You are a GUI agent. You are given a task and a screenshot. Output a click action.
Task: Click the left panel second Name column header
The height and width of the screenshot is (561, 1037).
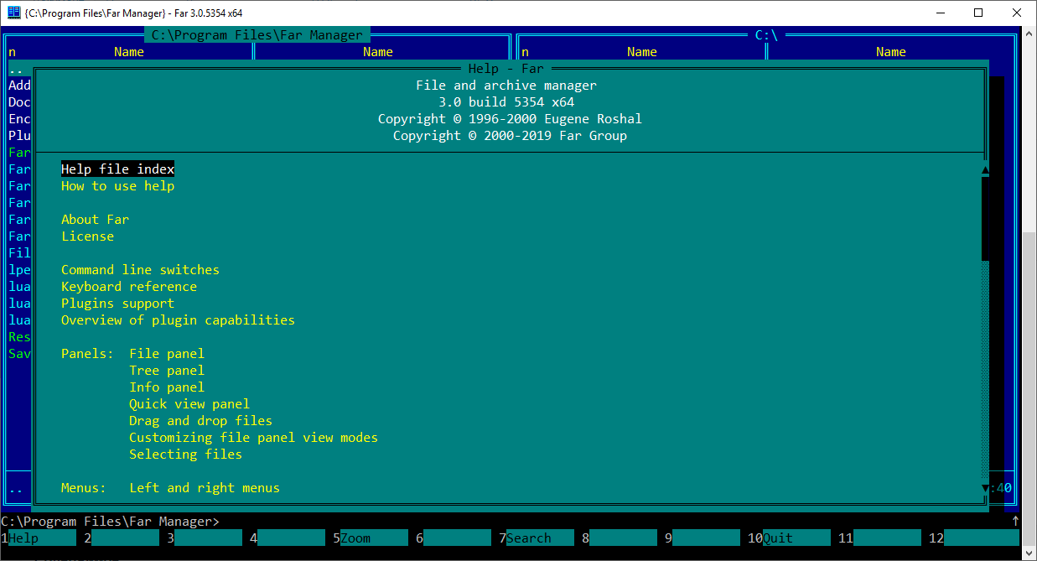[x=378, y=52]
